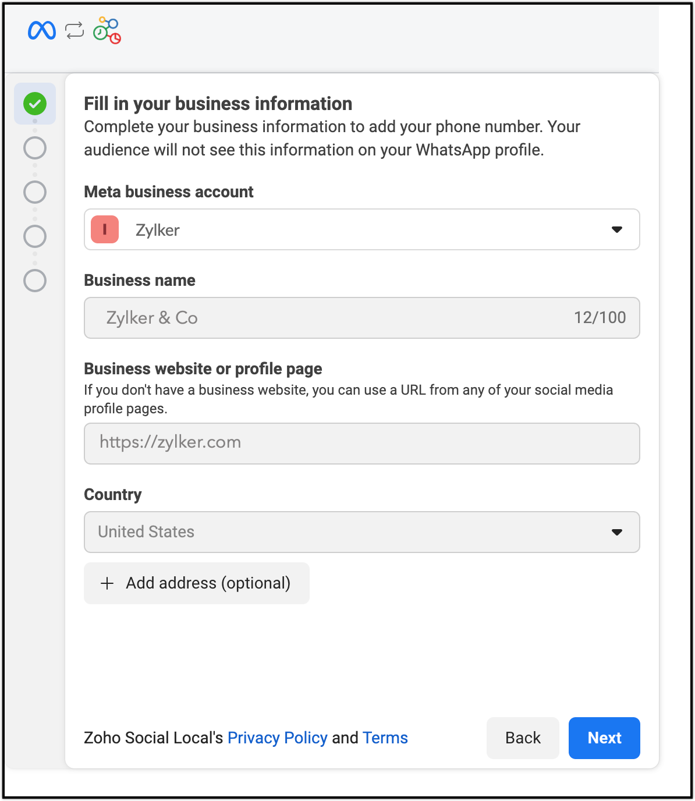Focus the business website URL field

[362, 444]
